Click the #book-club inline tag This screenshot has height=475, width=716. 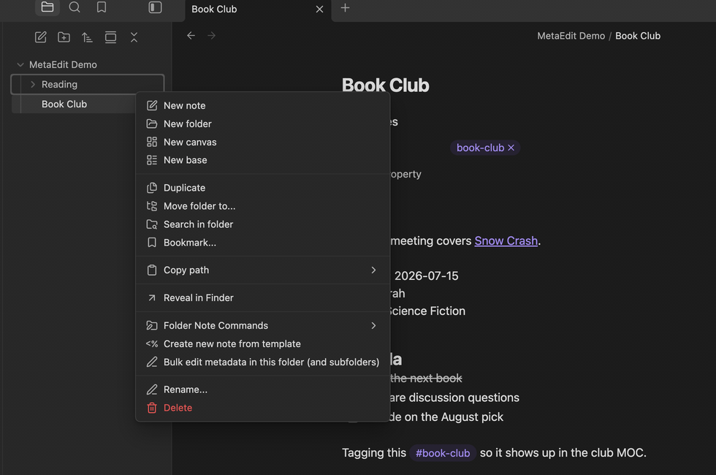(443, 453)
